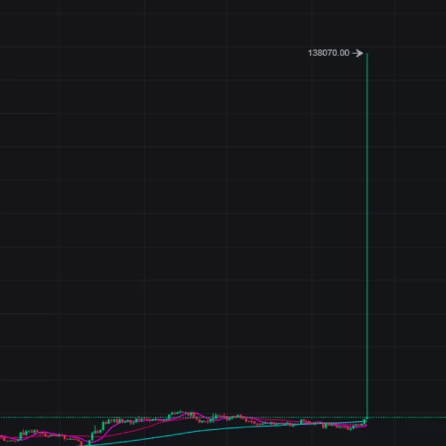Click the candles at the mid-chart local peak

tap(179, 413)
